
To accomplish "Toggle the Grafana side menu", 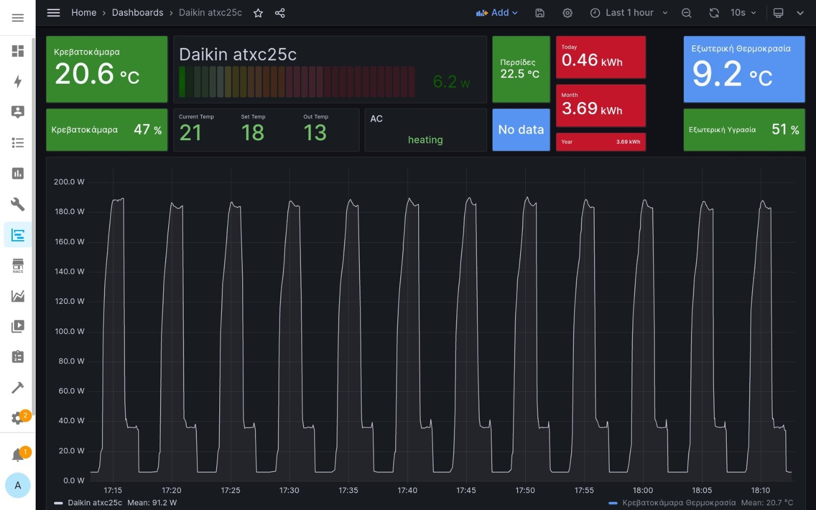I will tap(54, 13).
